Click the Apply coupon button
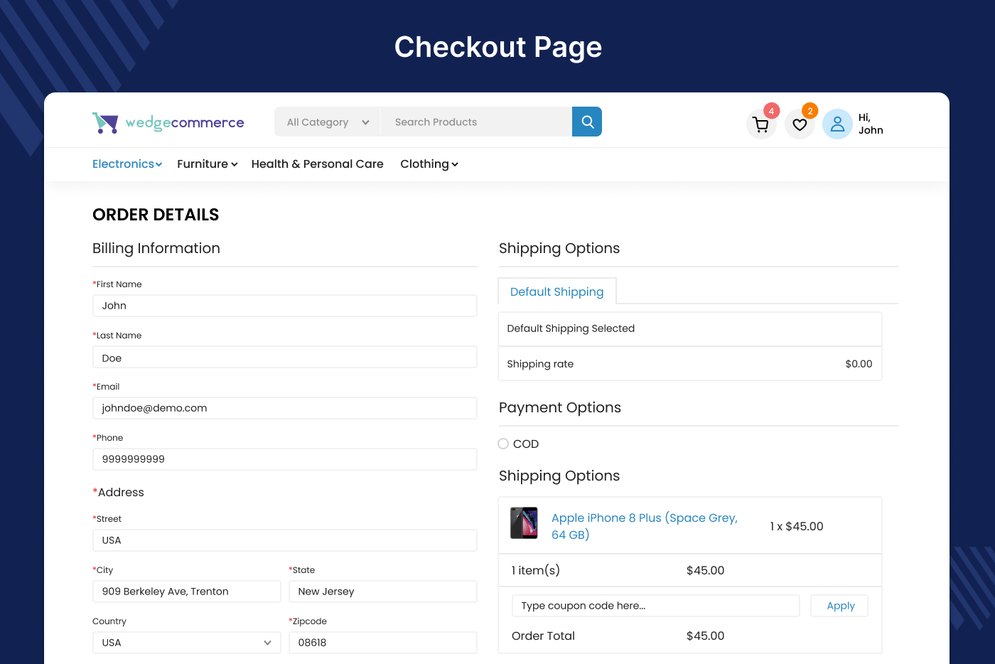This screenshot has height=664, width=995. 839,605
